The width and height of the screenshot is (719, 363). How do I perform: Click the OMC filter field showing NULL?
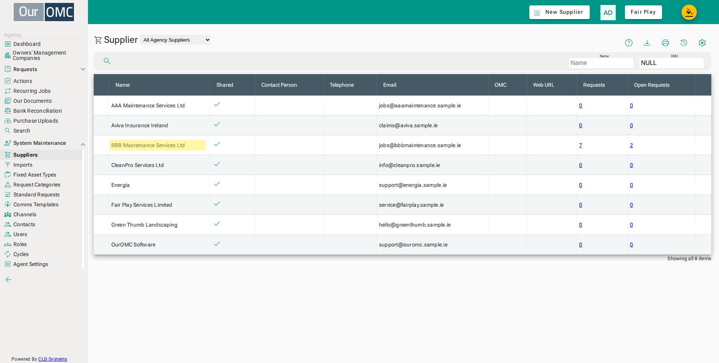point(672,63)
